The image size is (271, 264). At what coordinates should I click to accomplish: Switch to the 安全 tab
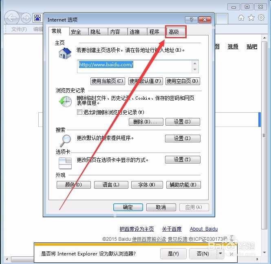point(79,32)
